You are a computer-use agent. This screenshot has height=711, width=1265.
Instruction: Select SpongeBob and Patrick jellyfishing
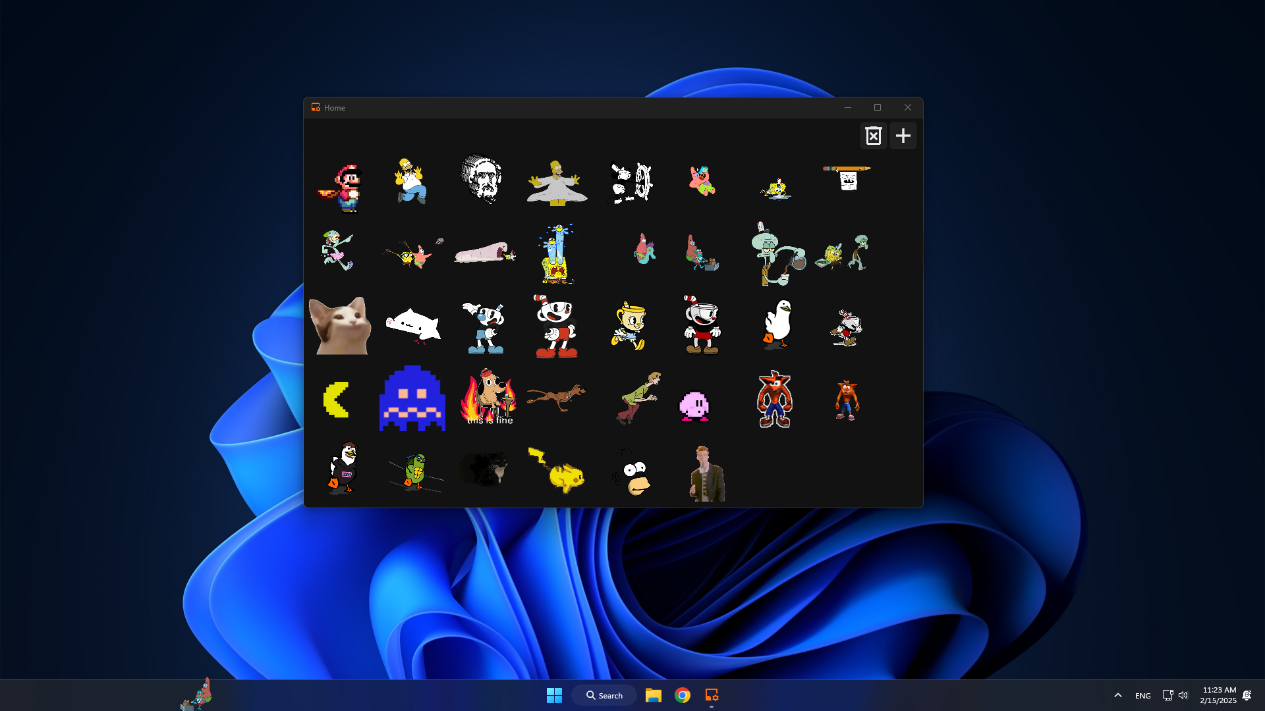click(414, 253)
